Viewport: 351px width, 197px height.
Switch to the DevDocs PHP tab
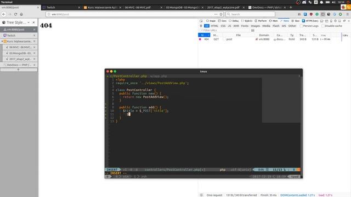tap(267, 7)
